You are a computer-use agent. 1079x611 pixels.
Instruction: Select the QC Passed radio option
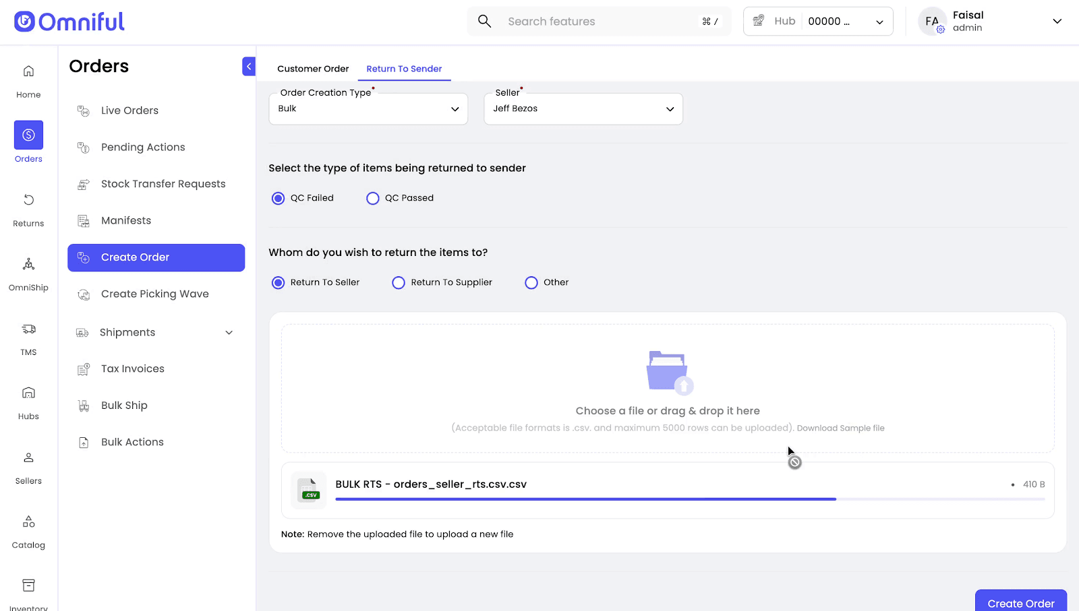pos(373,198)
